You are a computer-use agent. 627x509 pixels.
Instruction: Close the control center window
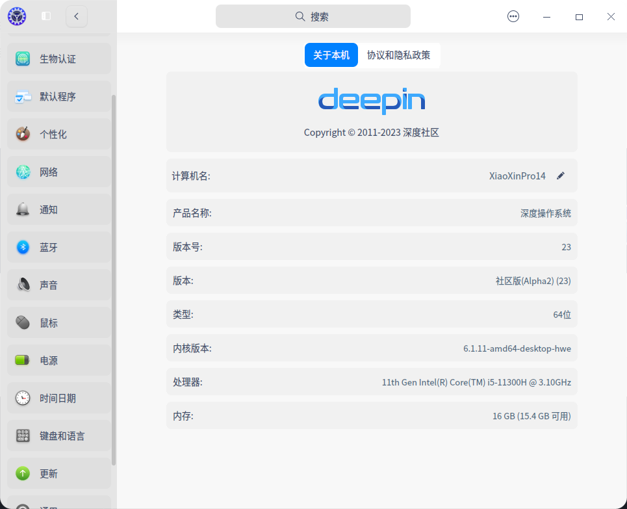[611, 17]
